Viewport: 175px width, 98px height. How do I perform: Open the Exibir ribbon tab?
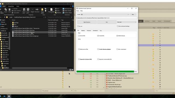(18, 6)
